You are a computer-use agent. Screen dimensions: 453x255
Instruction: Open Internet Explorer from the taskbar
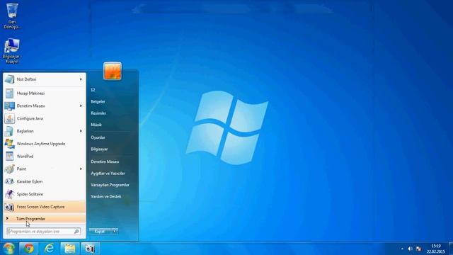coord(49,249)
